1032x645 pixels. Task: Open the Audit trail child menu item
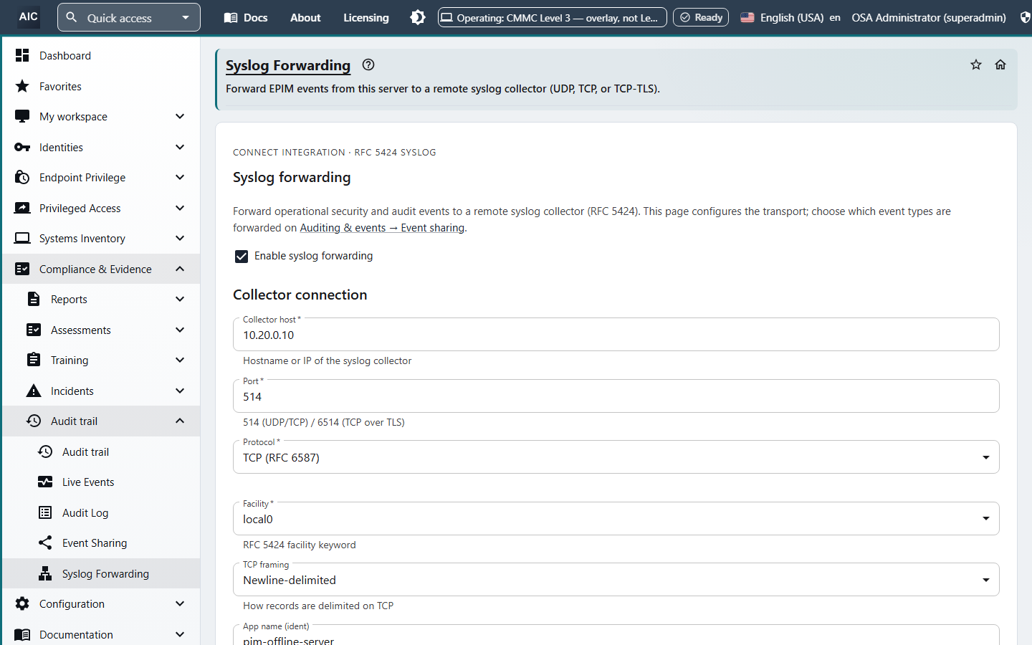point(101,451)
